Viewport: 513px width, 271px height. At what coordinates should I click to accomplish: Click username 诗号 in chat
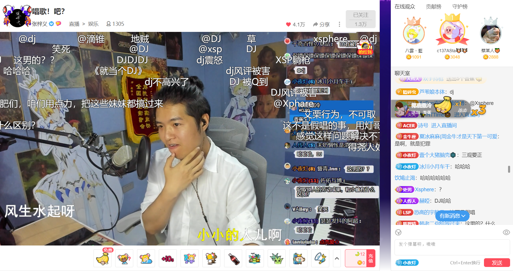[423, 126]
